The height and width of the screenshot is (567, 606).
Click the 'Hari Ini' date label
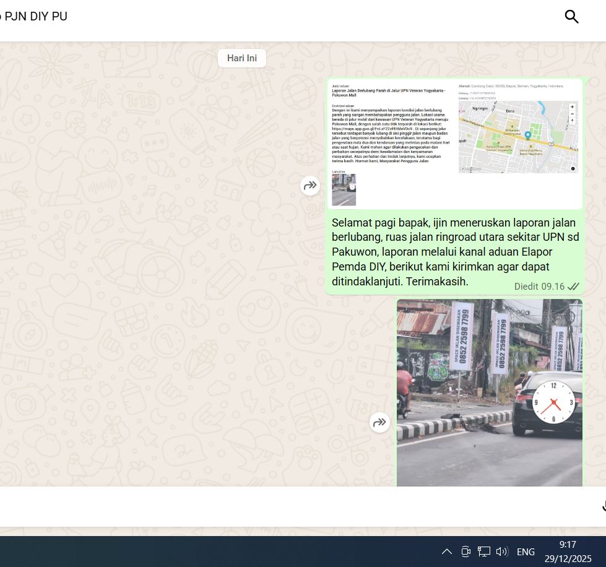pos(241,58)
